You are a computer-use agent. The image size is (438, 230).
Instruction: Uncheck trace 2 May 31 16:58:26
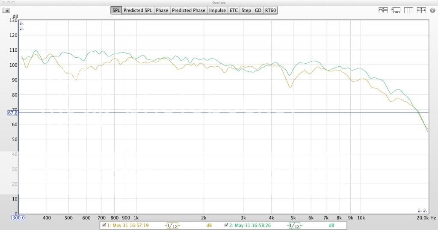pos(226,225)
